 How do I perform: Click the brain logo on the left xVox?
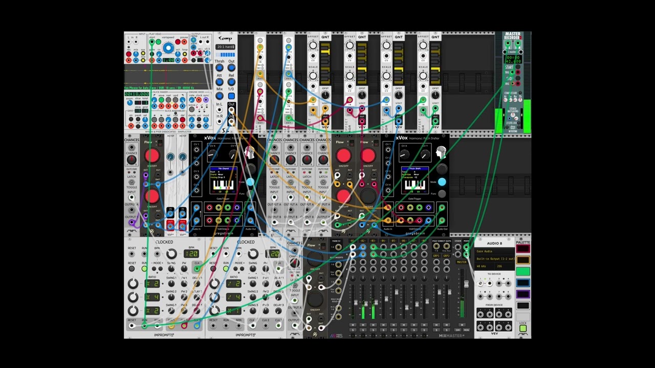tap(250, 152)
